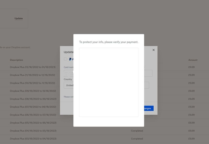Image resolution: width=209 pixels, height=144 pixels.
Task: Click £9.99 amount for 03/18/2022 invoice
Action: 191,139
